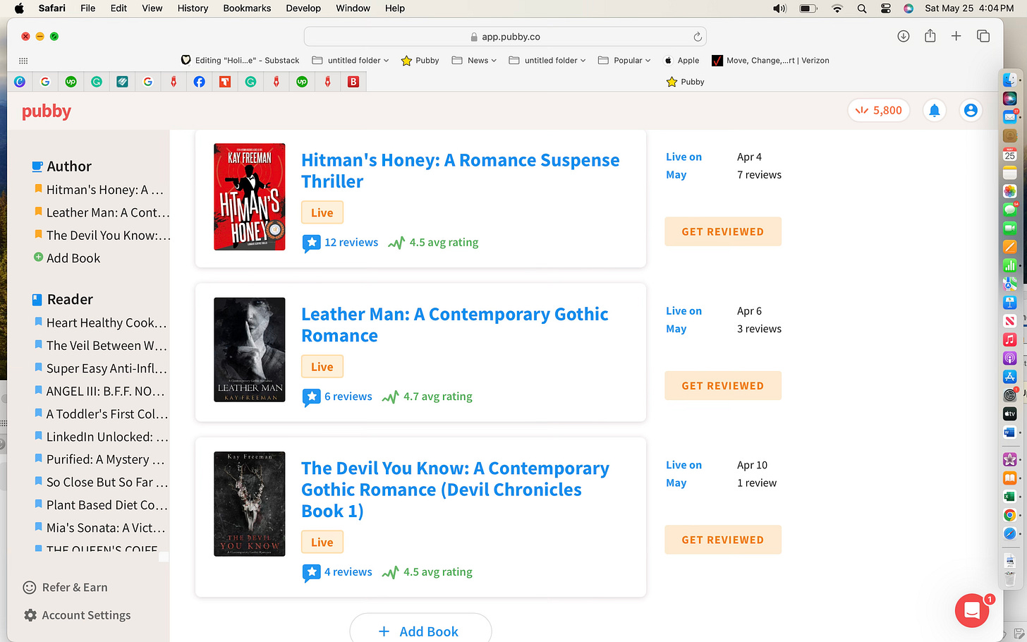Click the Add Book plus icon in sidebar
Image resolution: width=1027 pixels, height=642 pixels.
[x=38, y=258]
